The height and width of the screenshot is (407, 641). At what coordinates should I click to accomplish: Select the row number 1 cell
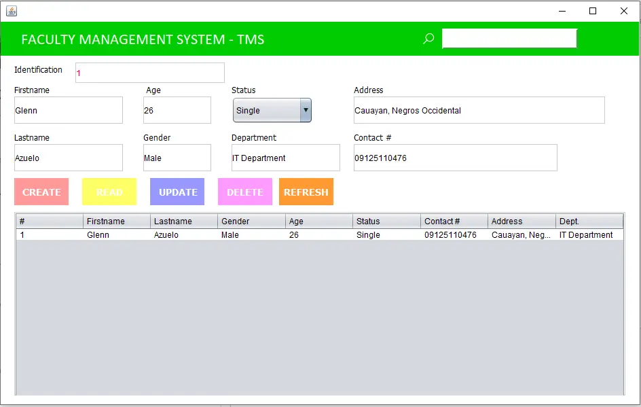50,235
